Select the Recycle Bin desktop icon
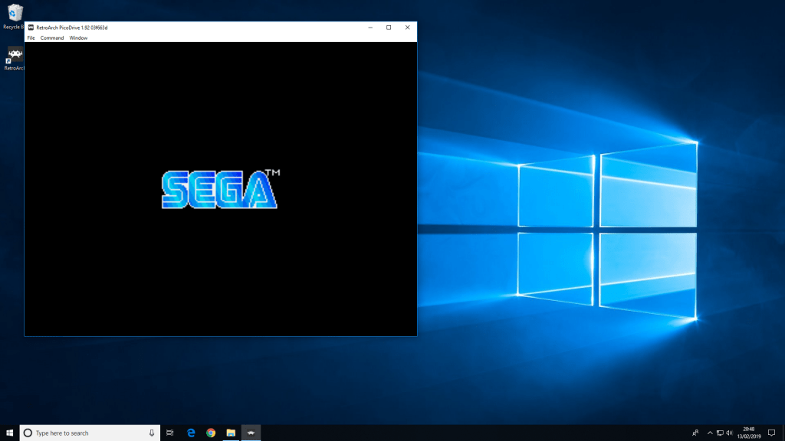 14,17
